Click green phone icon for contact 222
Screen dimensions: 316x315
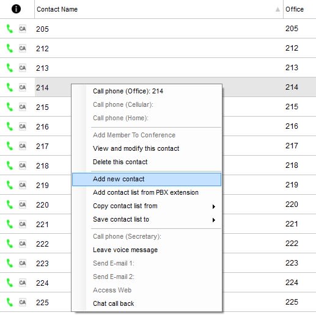point(10,244)
